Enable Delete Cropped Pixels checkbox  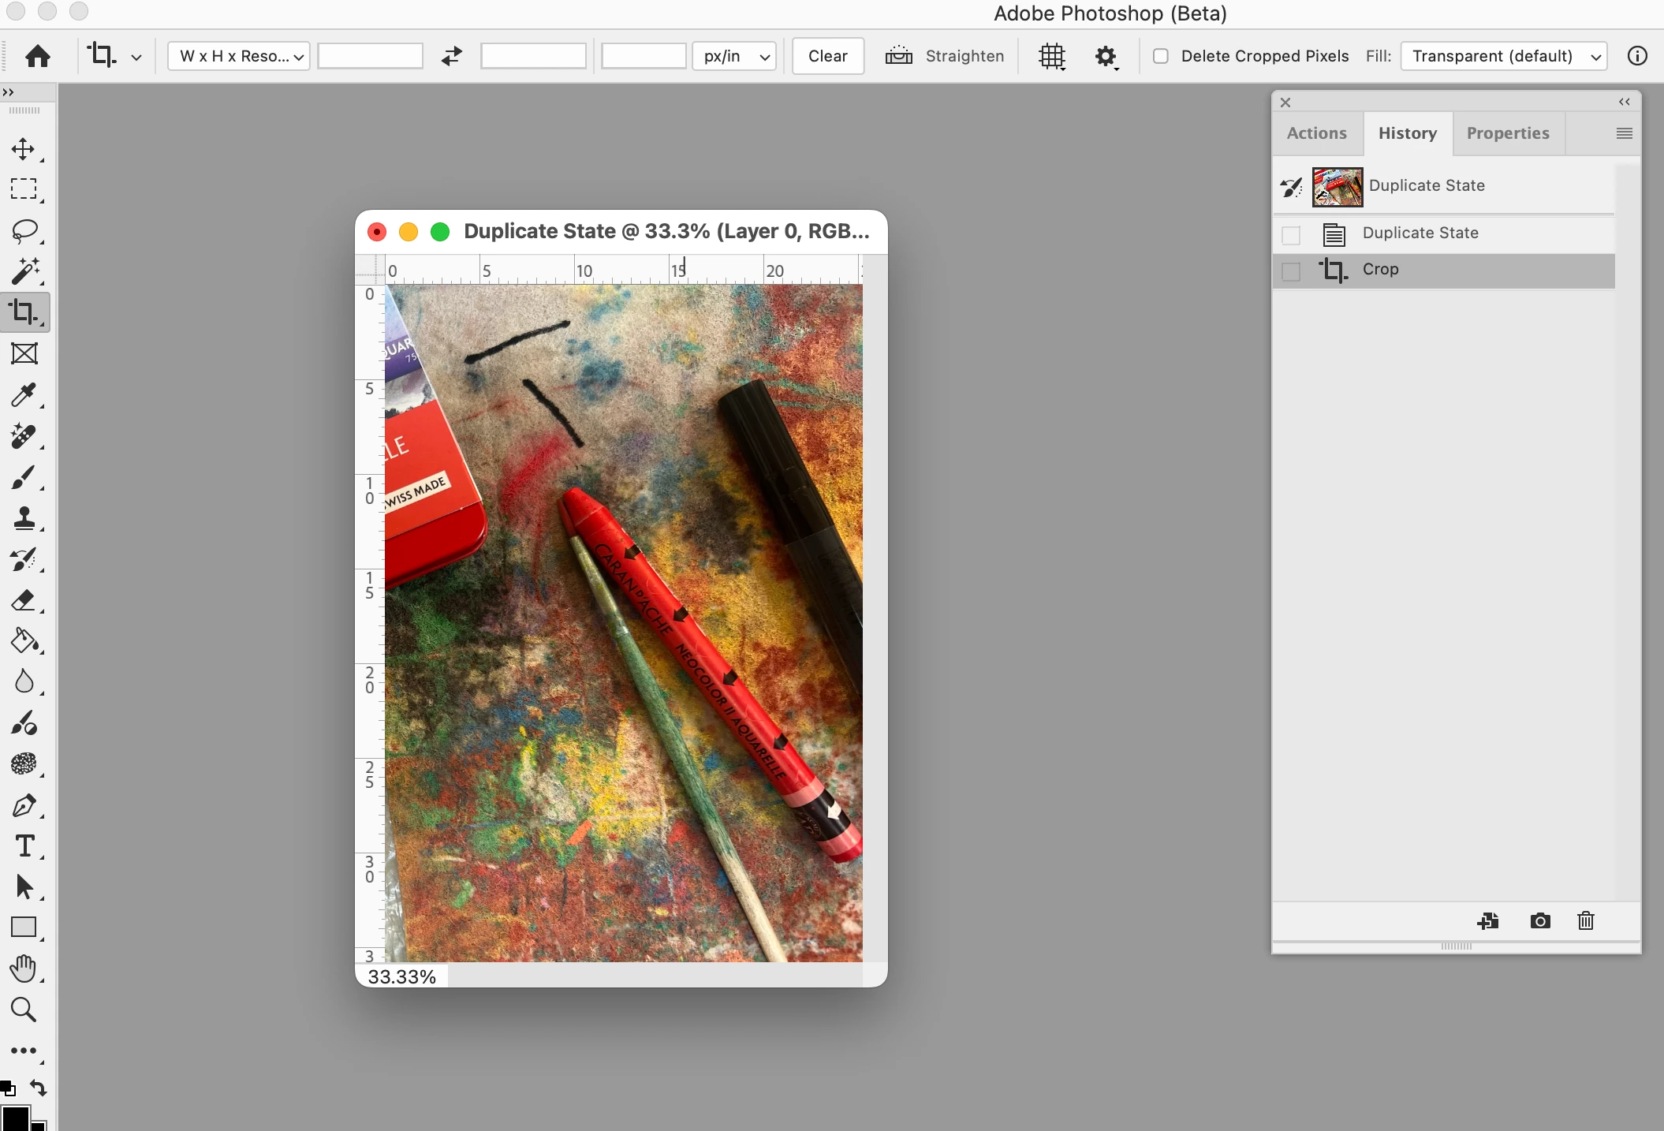[1161, 56]
